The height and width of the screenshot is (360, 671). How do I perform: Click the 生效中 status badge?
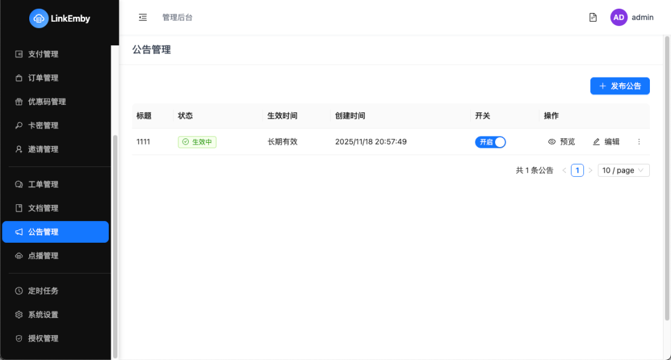click(196, 142)
